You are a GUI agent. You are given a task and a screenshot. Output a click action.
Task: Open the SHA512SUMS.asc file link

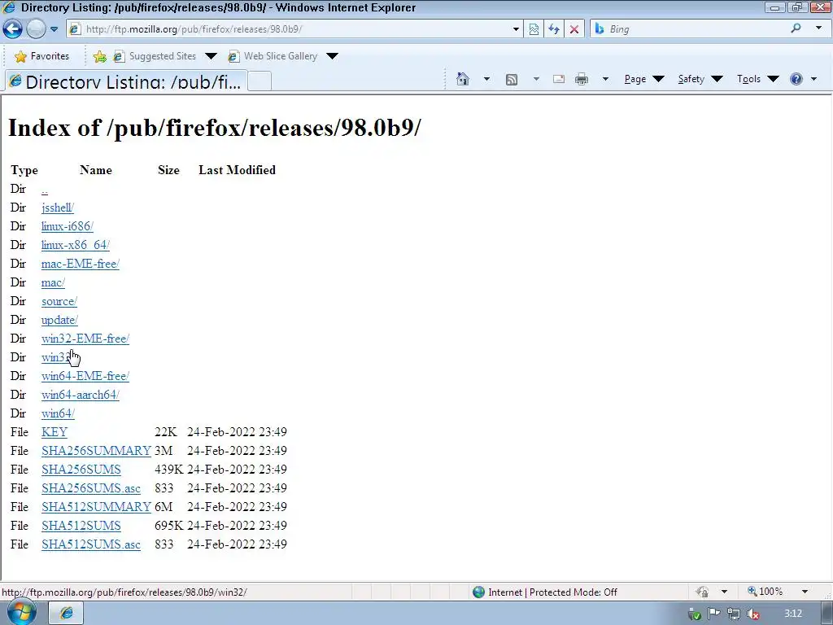91,544
